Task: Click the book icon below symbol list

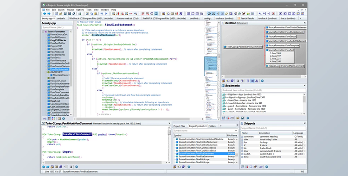Action: [59, 119]
